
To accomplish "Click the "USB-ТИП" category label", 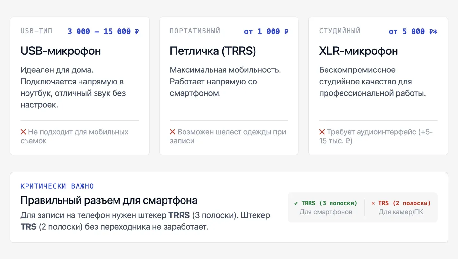I will pos(36,31).
